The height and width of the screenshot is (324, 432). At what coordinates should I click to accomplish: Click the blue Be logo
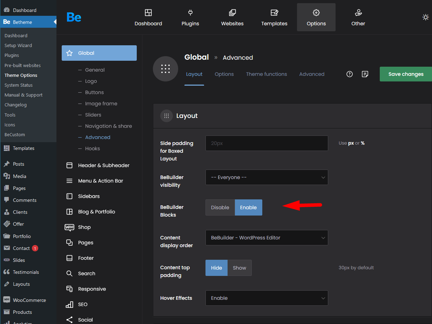pos(74,17)
